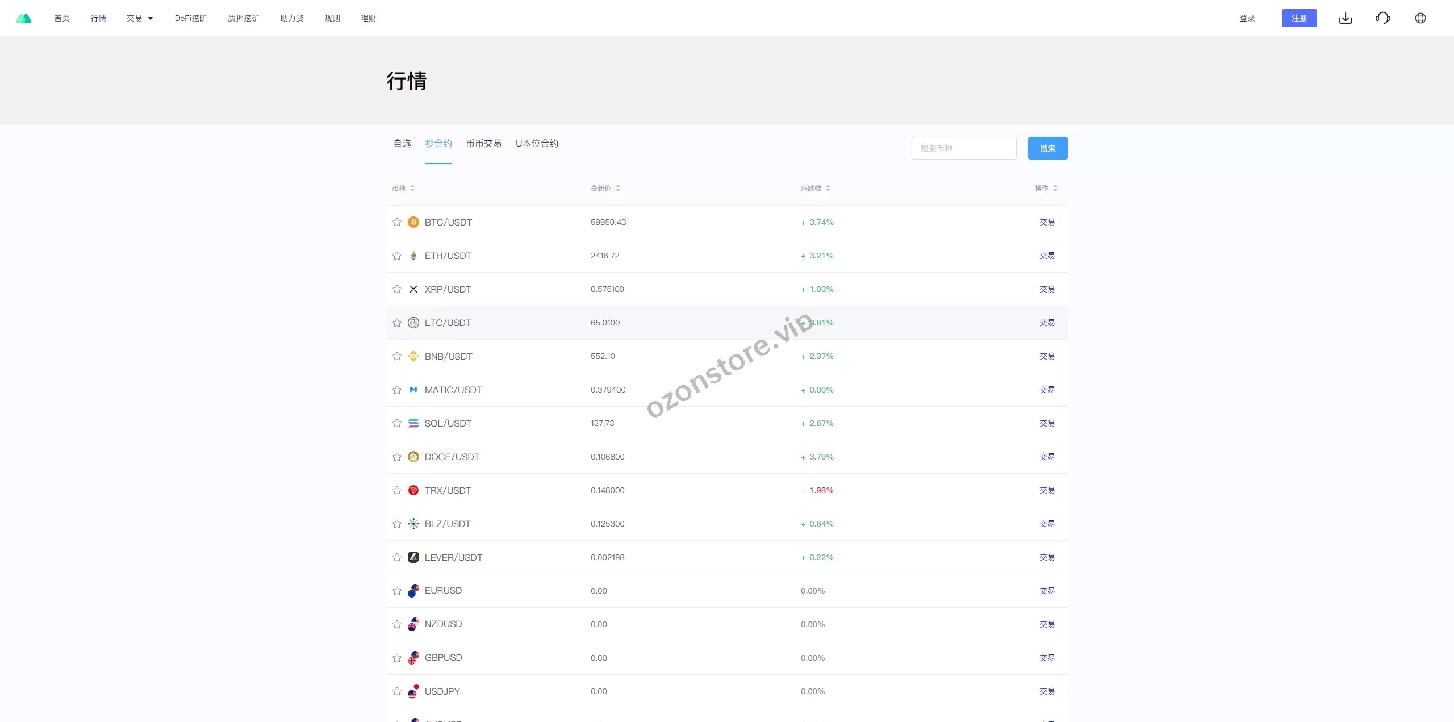This screenshot has height=722, width=1454.
Task: Toggle star for SOL/USDT row
Action: [397, 423]
